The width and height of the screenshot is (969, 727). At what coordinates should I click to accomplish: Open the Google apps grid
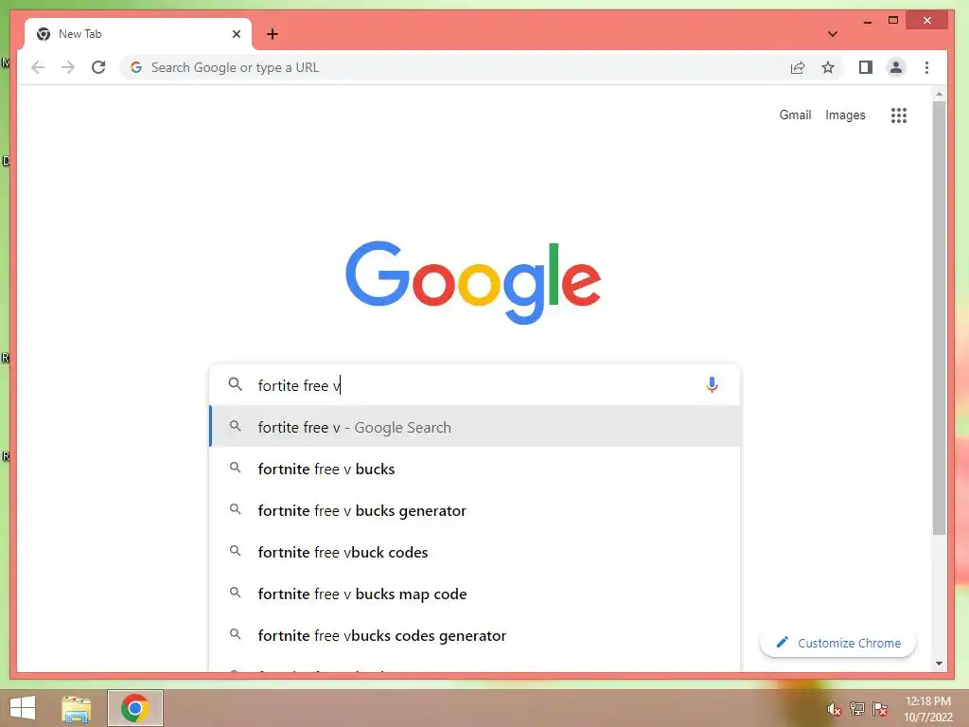899,115
